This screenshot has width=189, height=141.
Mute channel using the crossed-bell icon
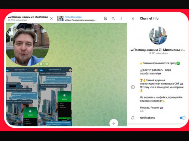(x=106, y=19)
